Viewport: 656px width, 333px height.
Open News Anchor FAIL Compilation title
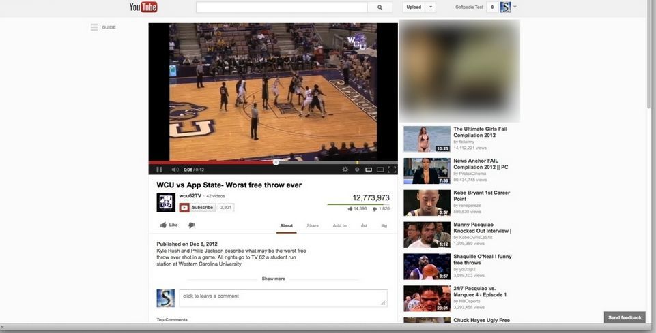(481, 164)
